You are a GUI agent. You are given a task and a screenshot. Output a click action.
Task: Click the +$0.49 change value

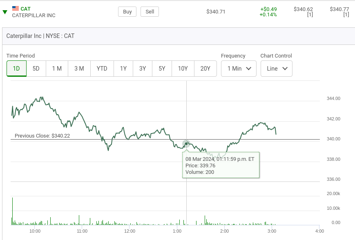[268, 9]
